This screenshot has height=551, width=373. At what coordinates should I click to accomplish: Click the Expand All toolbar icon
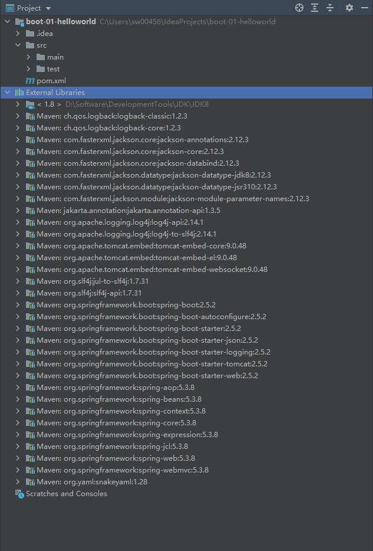[315, 8]
